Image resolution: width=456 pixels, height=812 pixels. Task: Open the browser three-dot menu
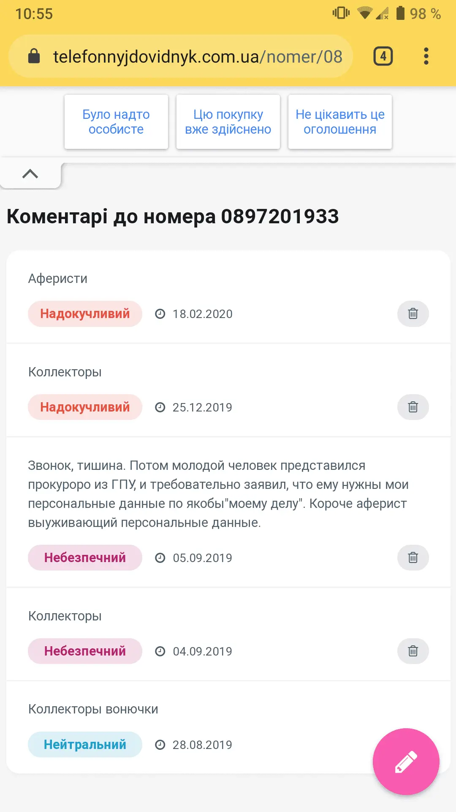tap(426, 56)
